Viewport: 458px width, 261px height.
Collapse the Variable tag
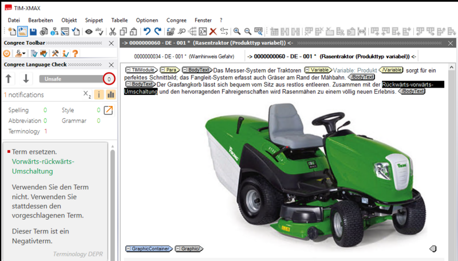307,70
